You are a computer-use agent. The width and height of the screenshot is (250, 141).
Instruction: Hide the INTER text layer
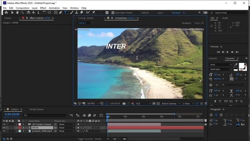[4, 128]
